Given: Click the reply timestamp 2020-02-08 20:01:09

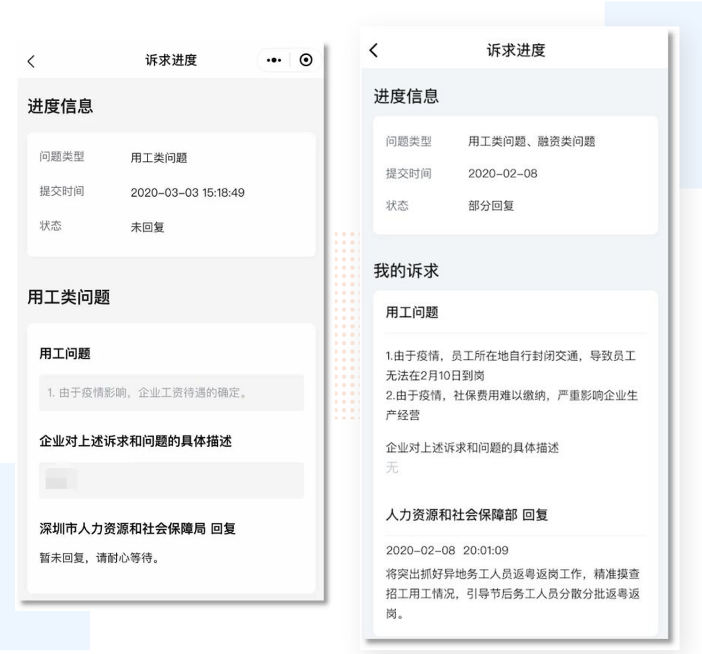Looking at the screenshot, I should pyautogui.click(x=446, y=551).
